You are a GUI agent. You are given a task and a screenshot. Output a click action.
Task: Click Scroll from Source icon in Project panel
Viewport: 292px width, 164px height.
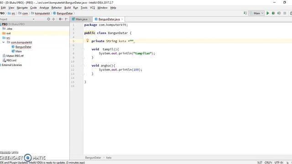[x=49, y=19]
